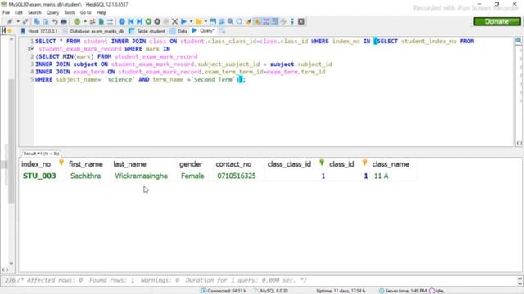Click the blue help icon

(122, 21)
